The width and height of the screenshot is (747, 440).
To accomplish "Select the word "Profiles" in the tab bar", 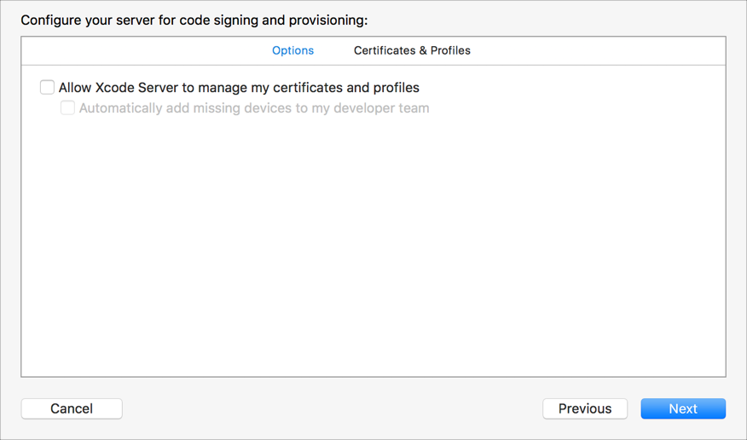I will pyautogui.click(x=450, y=50).
